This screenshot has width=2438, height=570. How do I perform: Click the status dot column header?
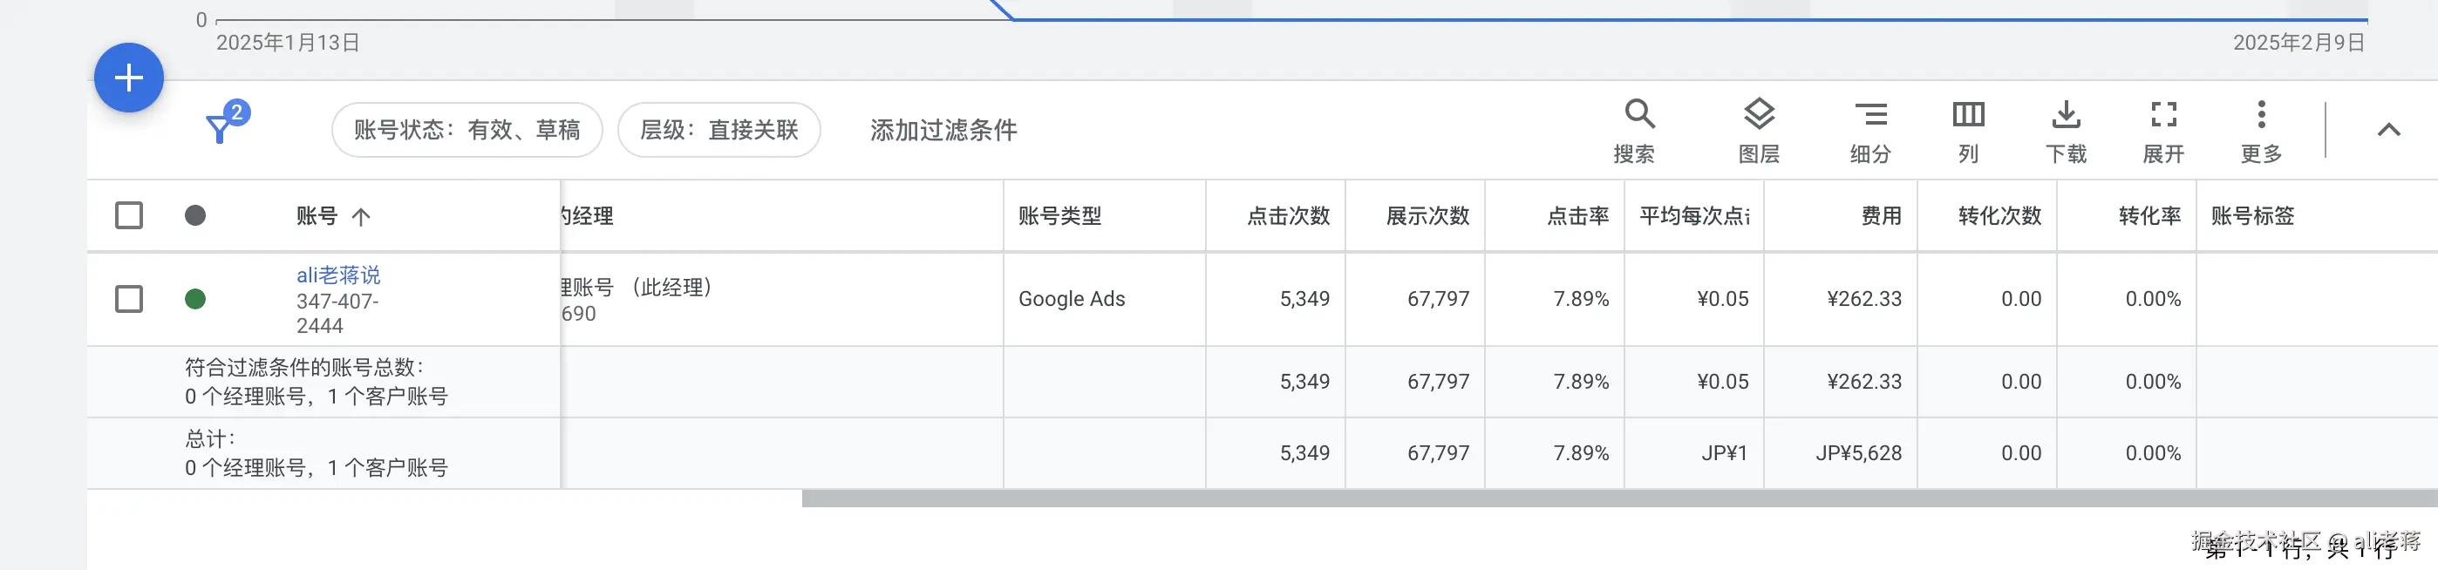pos(195,215)
